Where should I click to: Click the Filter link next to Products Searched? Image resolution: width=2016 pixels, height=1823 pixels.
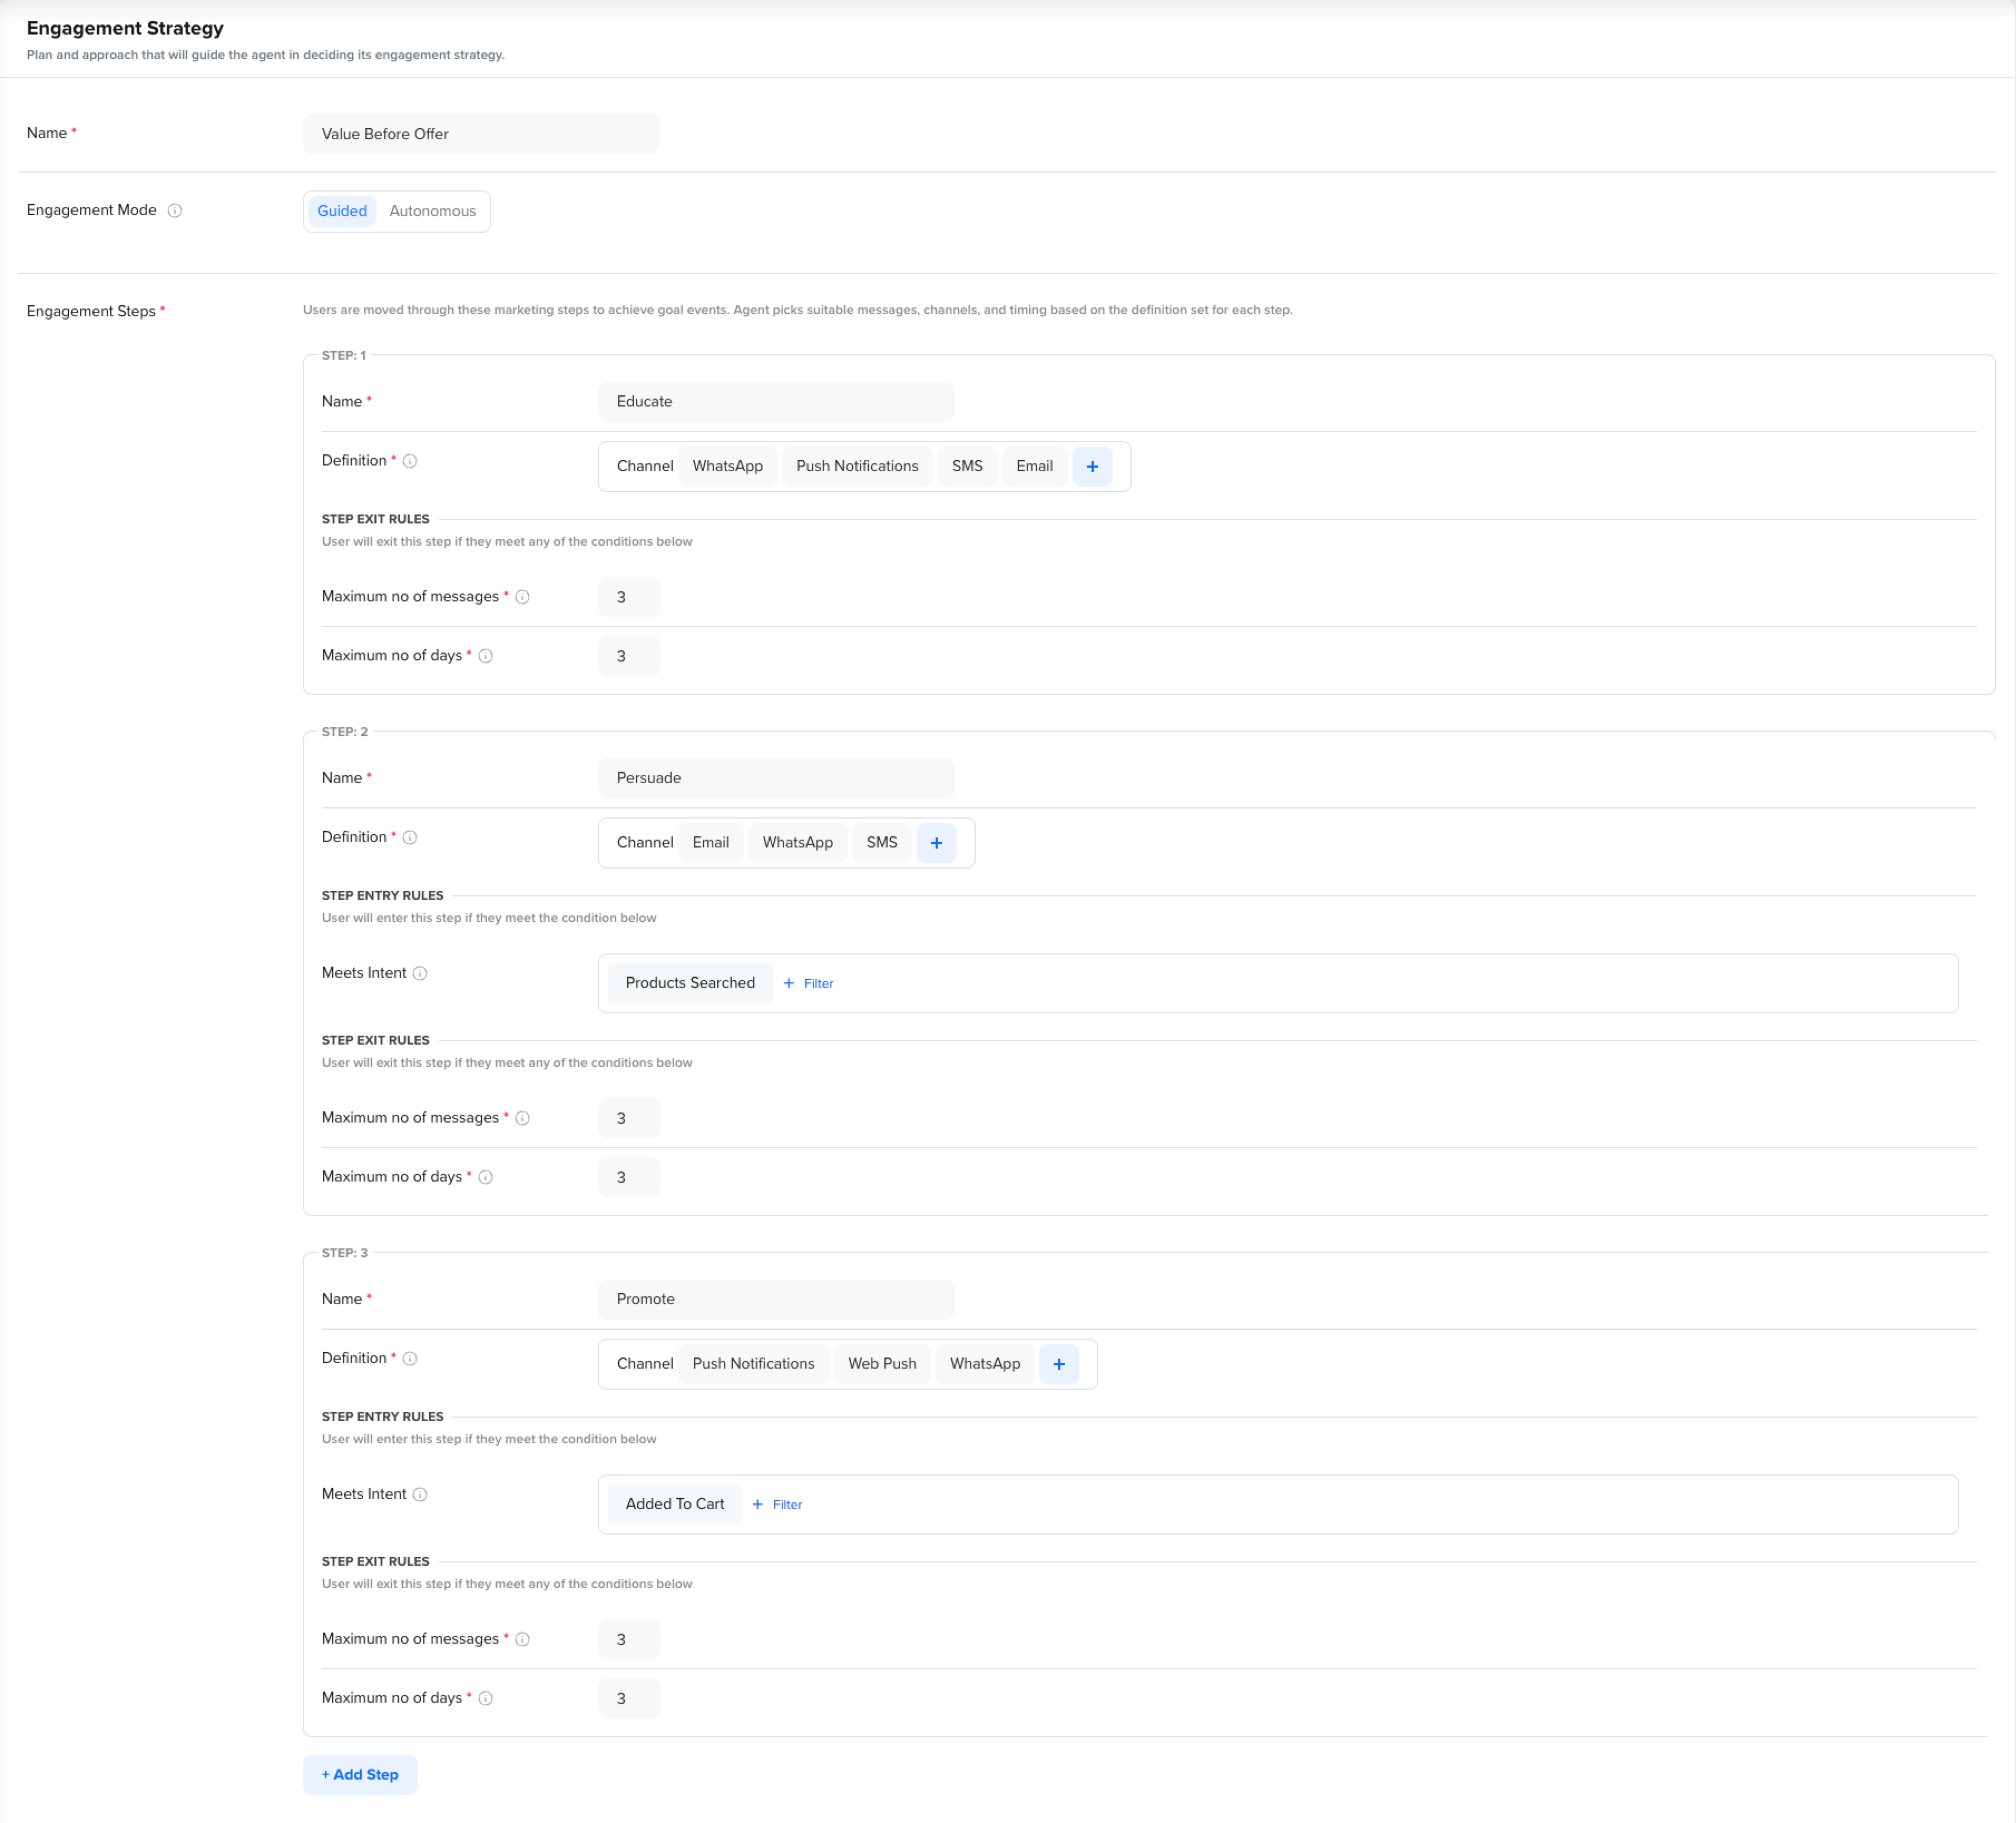tap(808, 984)
